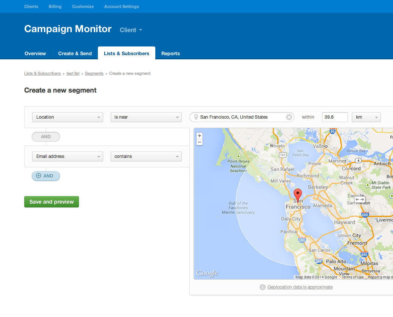Click the Highway 101 shield near Novato
The width and height of the screenshot is (393, 317).
(x=283, y=155)
